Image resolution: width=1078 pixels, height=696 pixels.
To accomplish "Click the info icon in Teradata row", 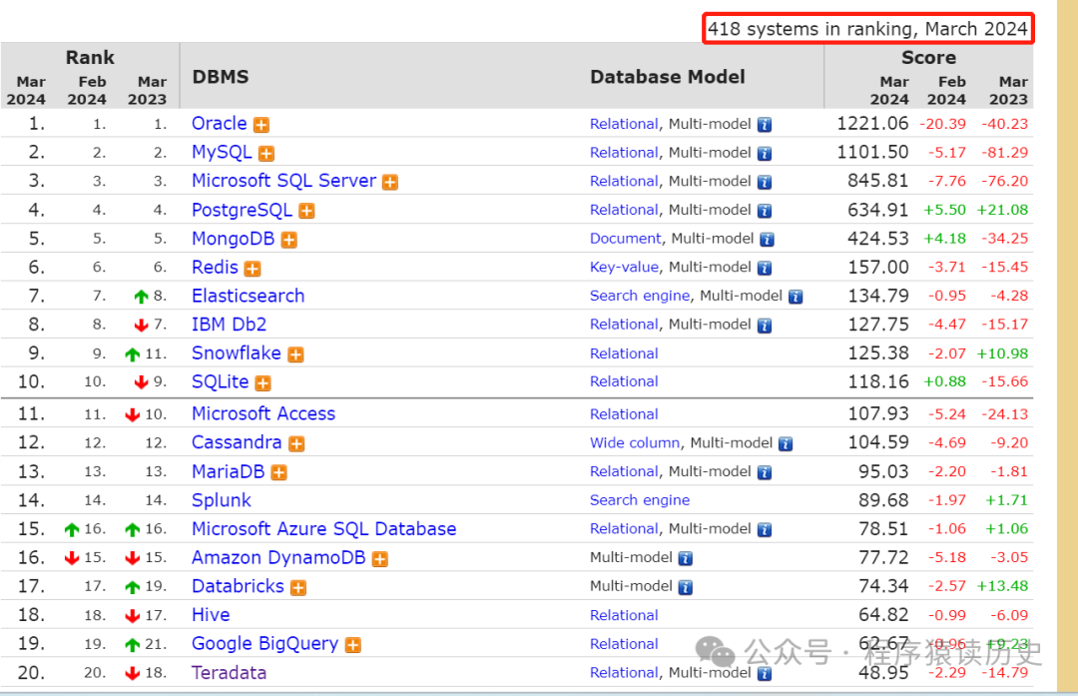I will click(x=765, y=674).
